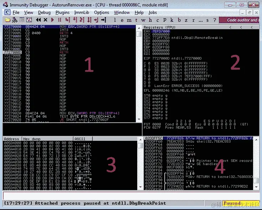262x210 pixels.
Task: Click the Restart program rewind icon
Action: [x=38, y=20]
